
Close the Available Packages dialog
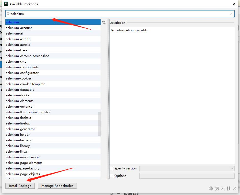(x=234, y=4)
